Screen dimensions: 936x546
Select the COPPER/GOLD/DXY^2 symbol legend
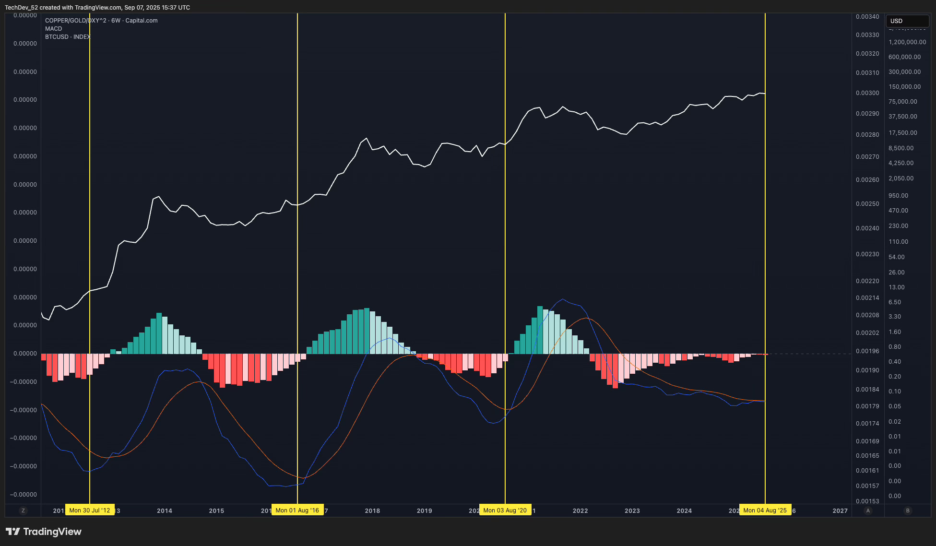(x=101, y=21)
